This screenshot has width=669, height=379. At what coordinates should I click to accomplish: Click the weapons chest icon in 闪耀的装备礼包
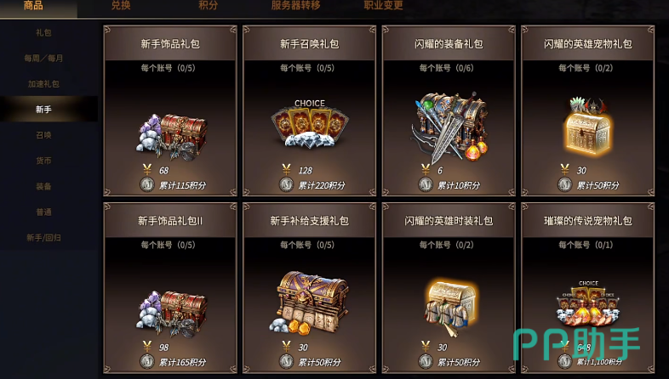[449, 127]
